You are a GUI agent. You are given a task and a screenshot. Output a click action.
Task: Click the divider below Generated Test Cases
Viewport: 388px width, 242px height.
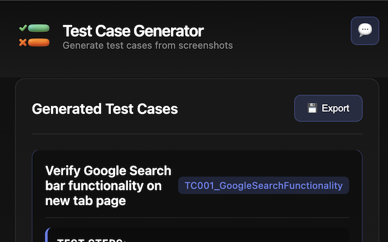tap(196, 134)
